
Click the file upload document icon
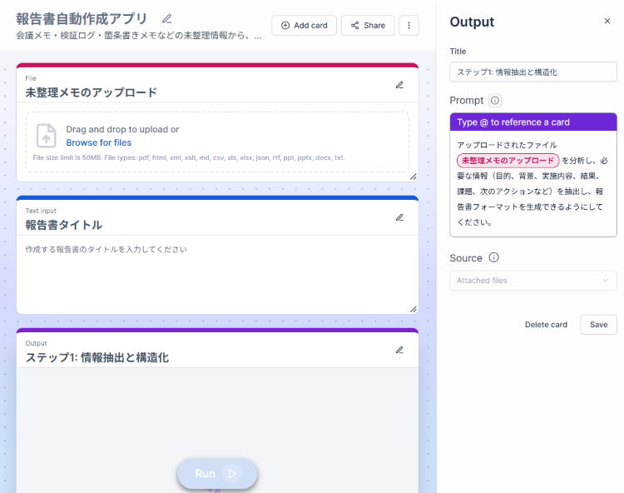coord(47,136)
